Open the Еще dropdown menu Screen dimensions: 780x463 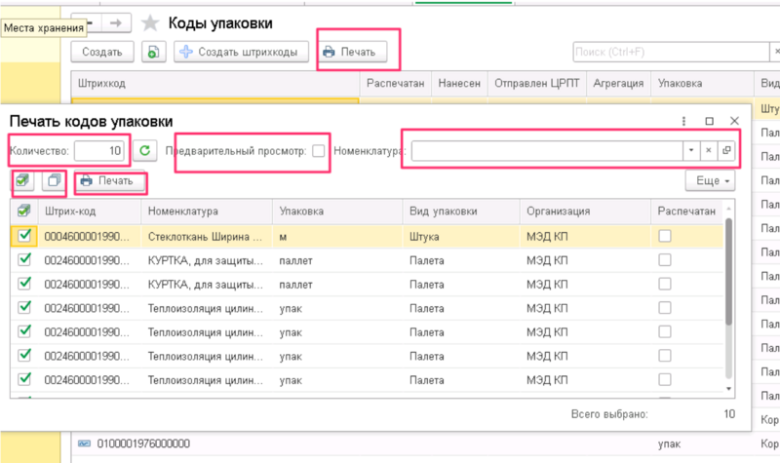[710, 181]
